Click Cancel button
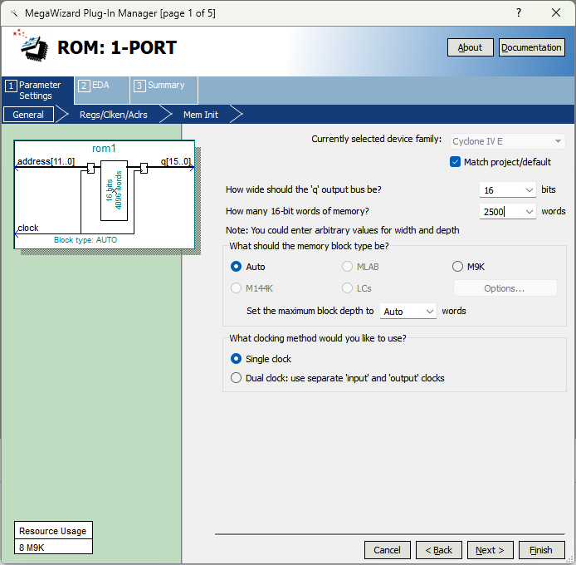The width and height of the screenshot is (576, 565). [388, 550]
